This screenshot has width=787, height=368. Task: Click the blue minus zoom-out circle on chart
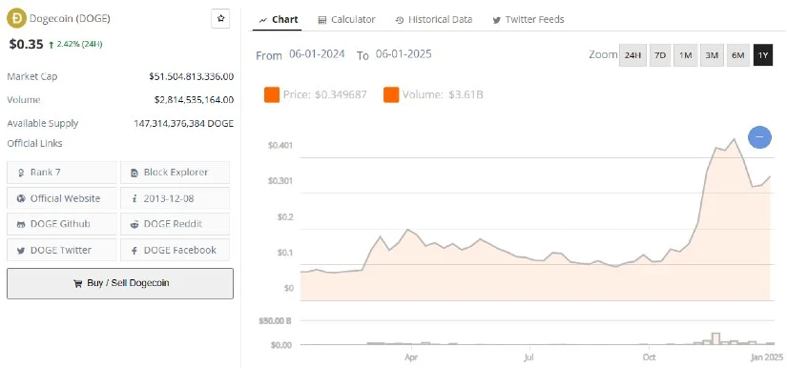(x=759, y=137)
